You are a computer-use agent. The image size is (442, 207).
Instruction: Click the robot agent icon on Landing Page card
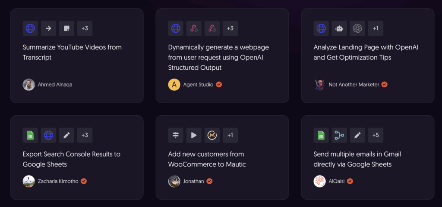[x=339, y=28]
